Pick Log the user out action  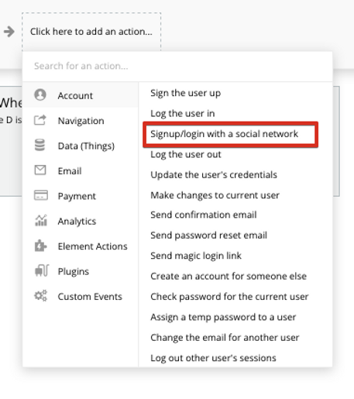click(x=186, y=154)
